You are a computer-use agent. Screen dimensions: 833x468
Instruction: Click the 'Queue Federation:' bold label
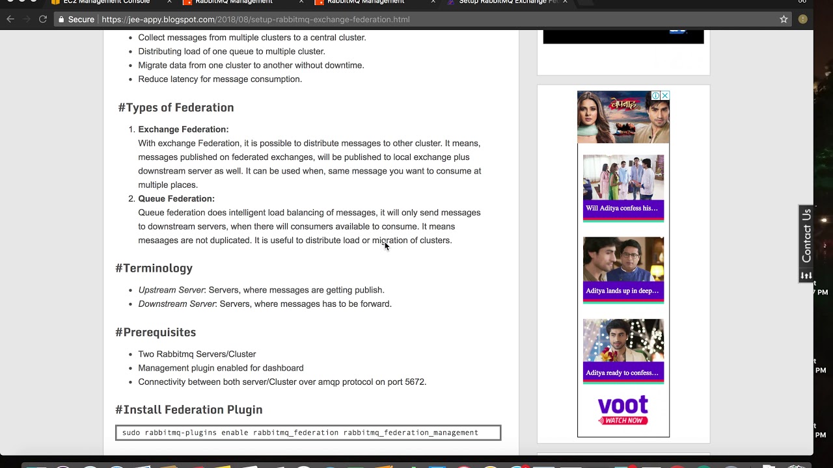176,199
